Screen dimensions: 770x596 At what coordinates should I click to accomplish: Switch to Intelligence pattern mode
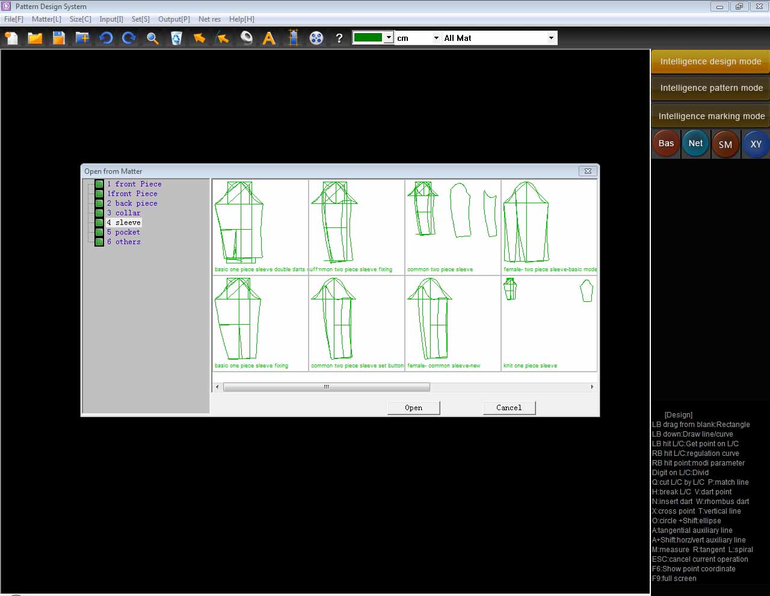click(x=710, y=88)
